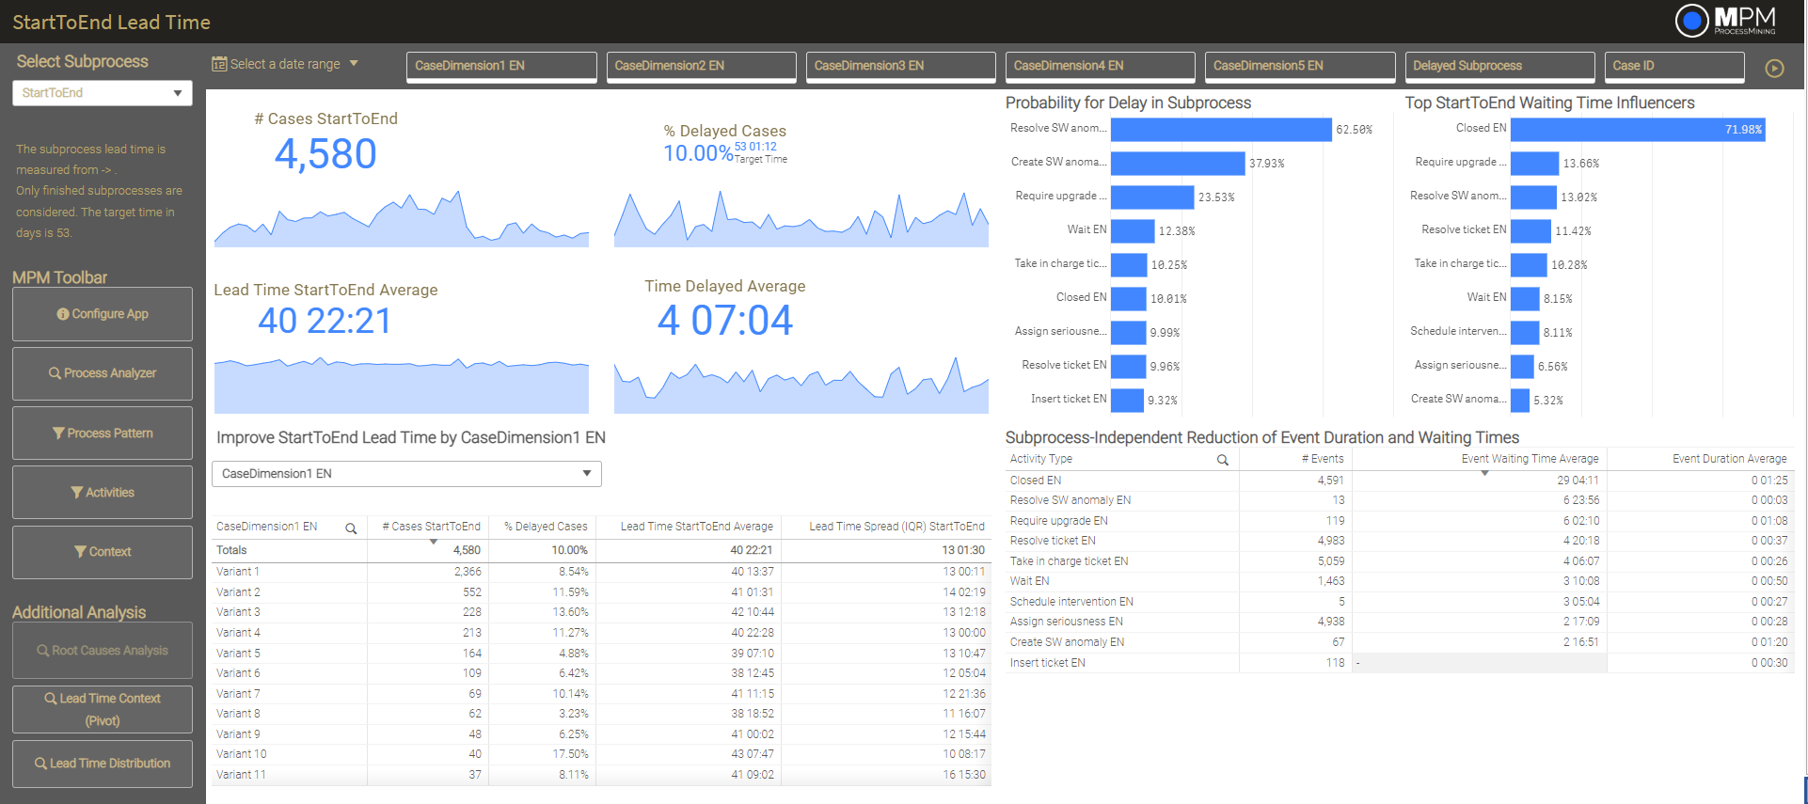
Task: Click the Resolve SW anomaly EN activity row
Action: pyautogui.click(x=1399, y=500)
